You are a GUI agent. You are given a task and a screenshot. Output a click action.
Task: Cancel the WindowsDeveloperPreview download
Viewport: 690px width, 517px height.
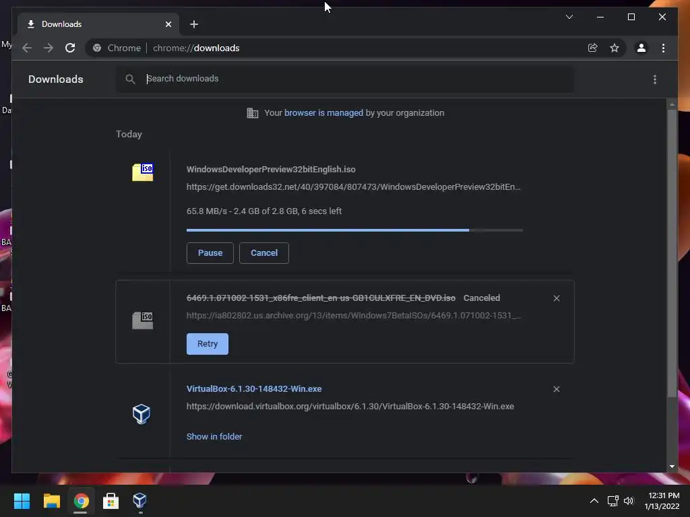tap(264, 253)
